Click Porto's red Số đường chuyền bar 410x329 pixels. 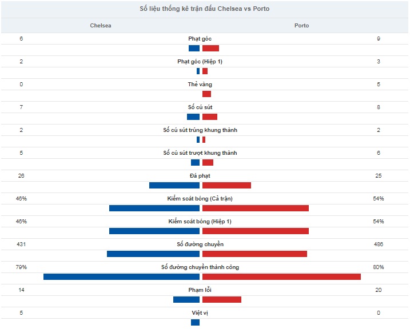254,254
